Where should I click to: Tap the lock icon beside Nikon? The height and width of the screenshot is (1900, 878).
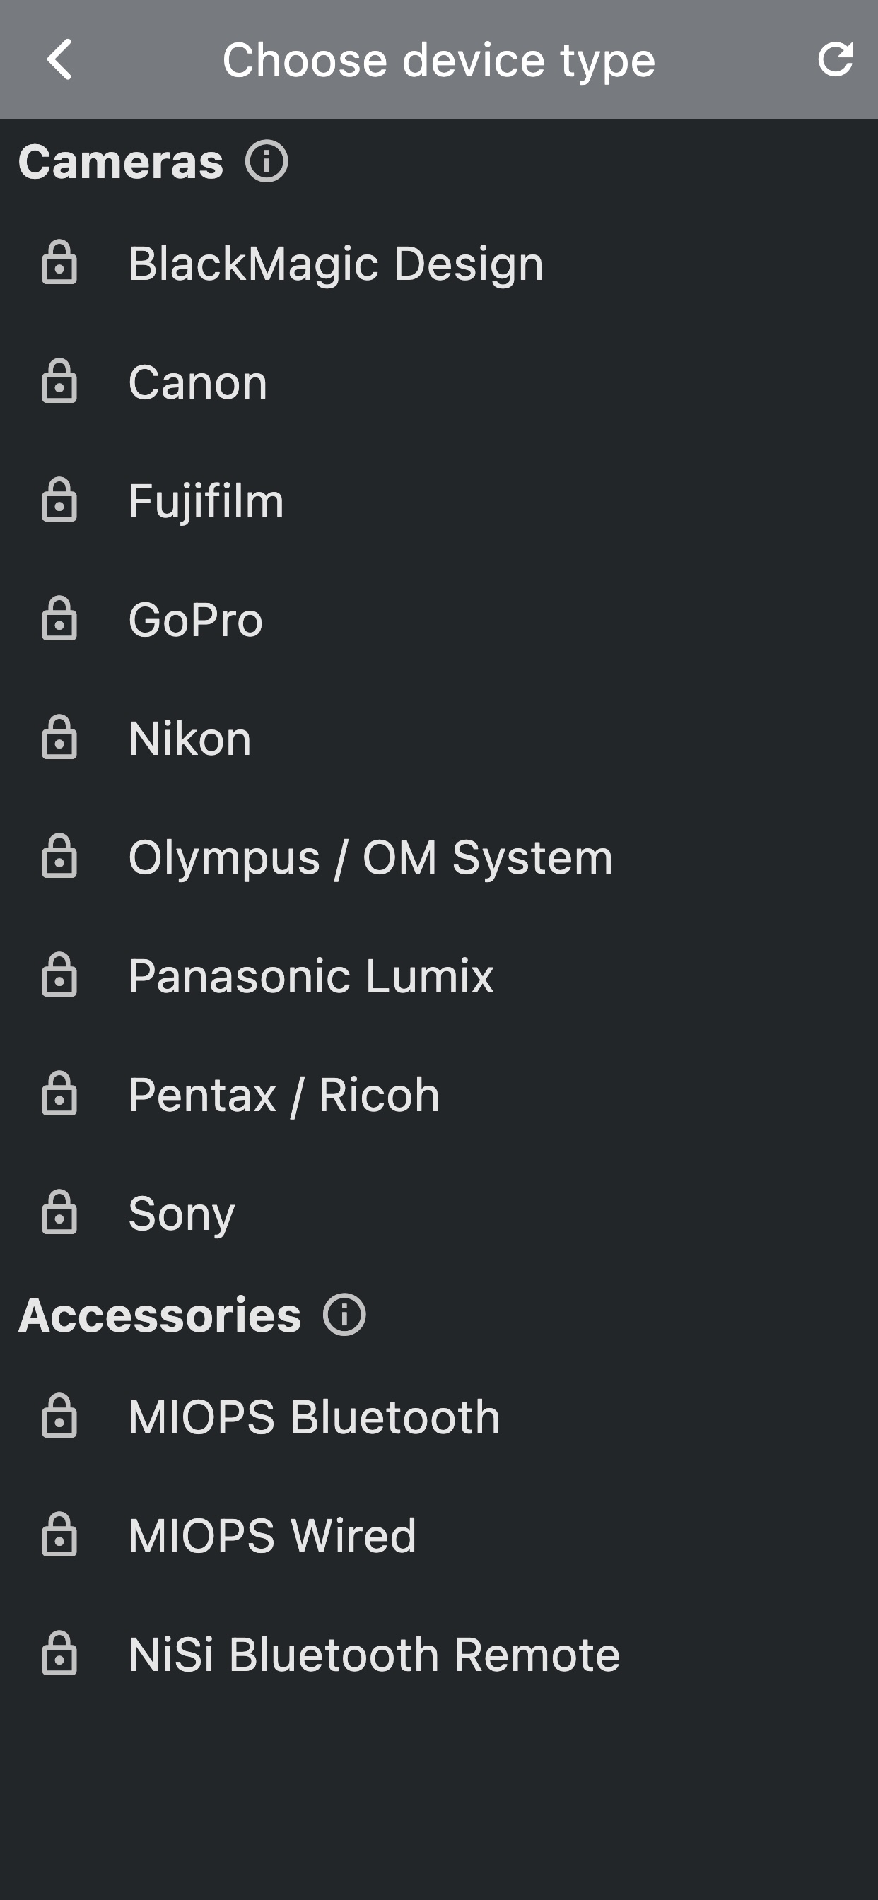pyautogui.click(x=59, y=737)
